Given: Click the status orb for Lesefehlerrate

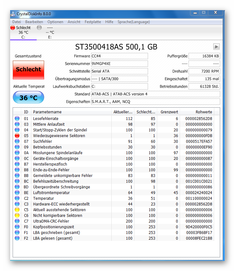Looking at the screenshot, I should (17, 118).
